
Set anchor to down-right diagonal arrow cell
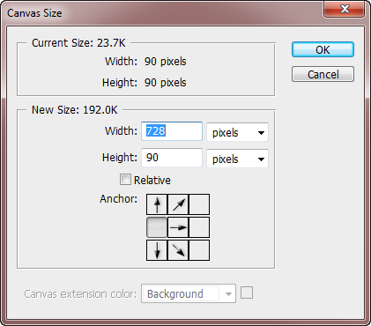click(178, 250)
